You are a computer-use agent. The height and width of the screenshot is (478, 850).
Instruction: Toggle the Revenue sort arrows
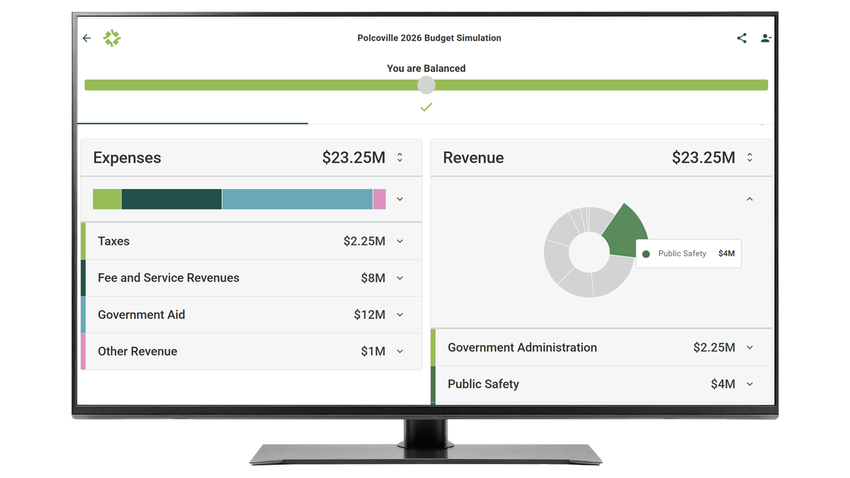click(749, 157)
